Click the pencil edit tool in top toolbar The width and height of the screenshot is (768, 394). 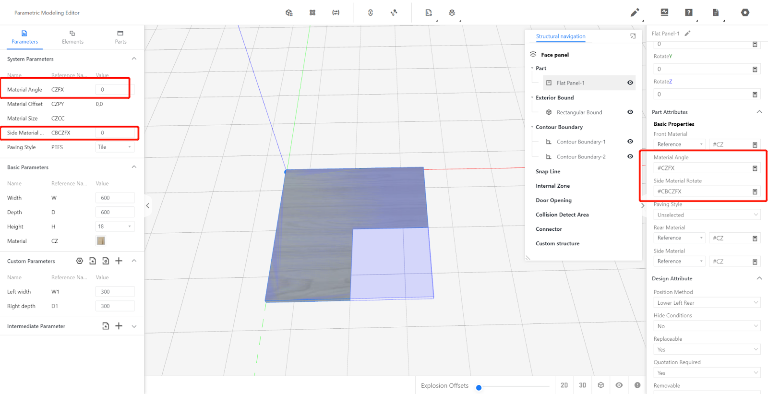[x=635, y=12]
